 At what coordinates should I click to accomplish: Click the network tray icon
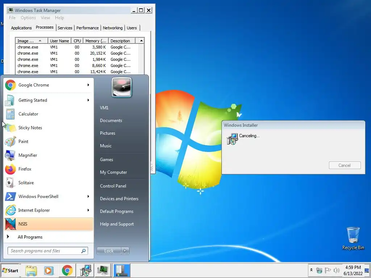click(319, 270)
